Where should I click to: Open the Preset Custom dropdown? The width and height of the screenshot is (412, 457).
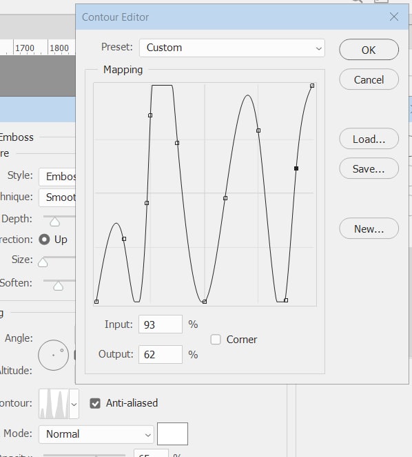pyautogui.click(x=232, y=48)
